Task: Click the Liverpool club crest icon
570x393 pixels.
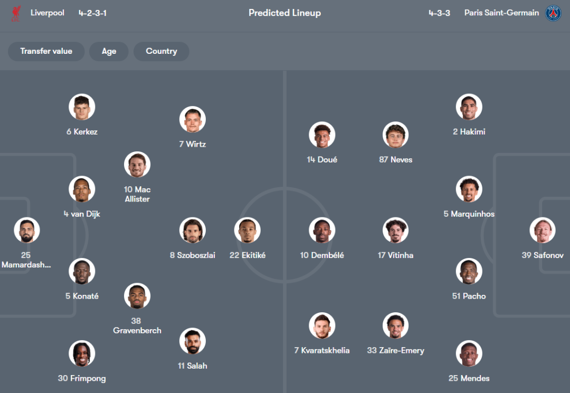Action: [15, 13]
